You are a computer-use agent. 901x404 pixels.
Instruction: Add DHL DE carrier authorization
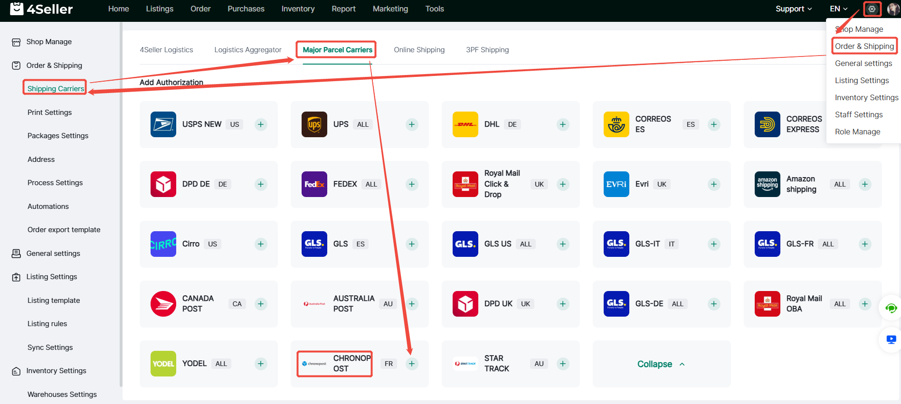pos(563,124)
